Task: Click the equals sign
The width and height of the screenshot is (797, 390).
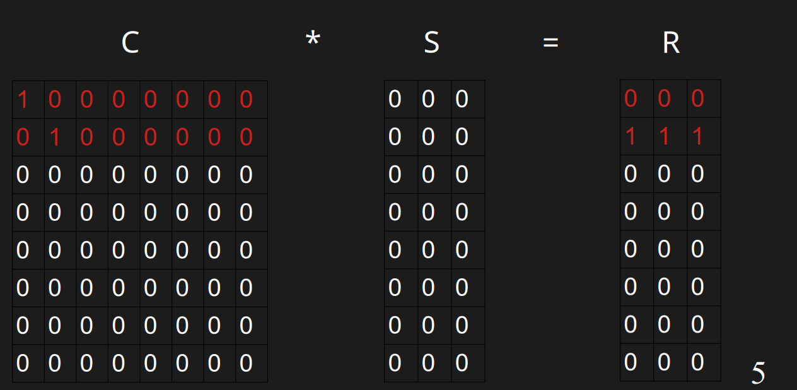Action: click(550, 43)
